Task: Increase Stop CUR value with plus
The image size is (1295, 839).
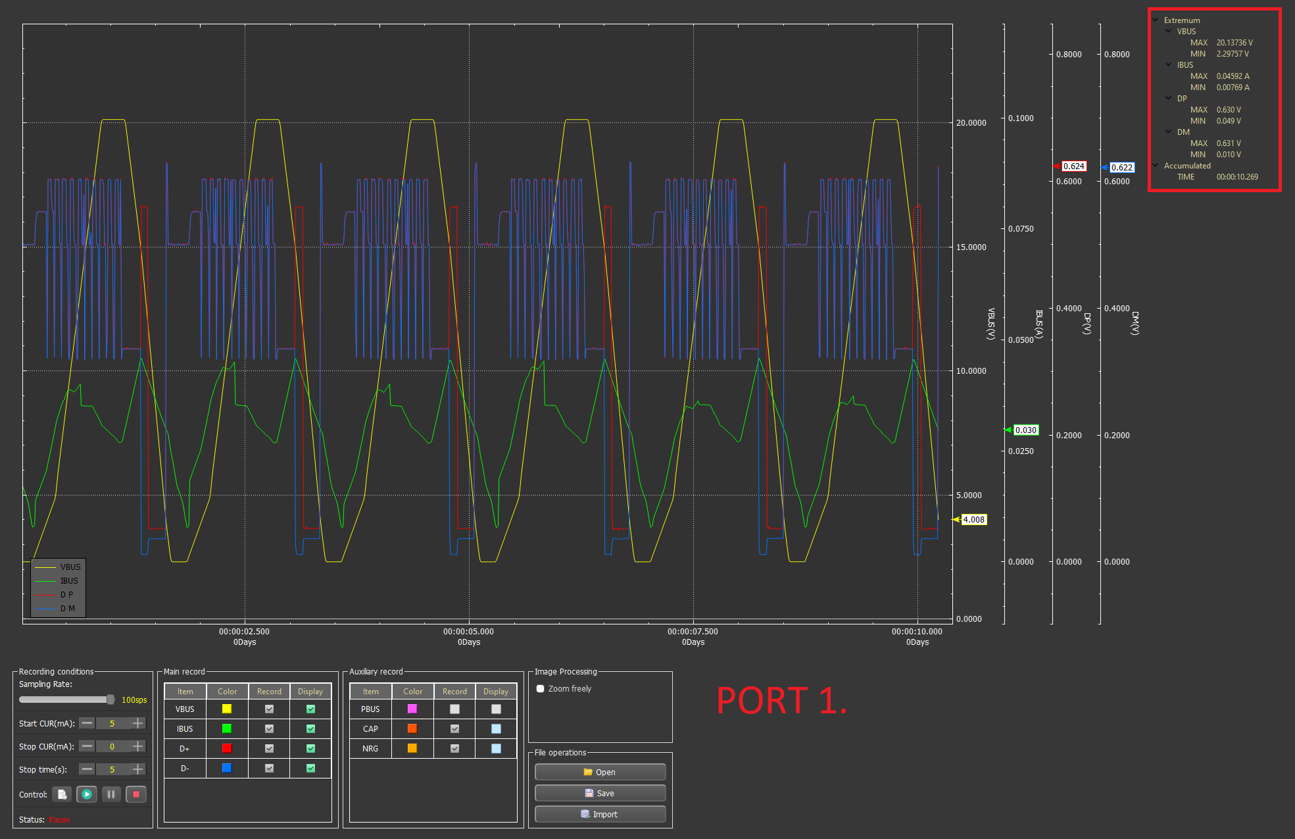Action: (x=137, y=746)
